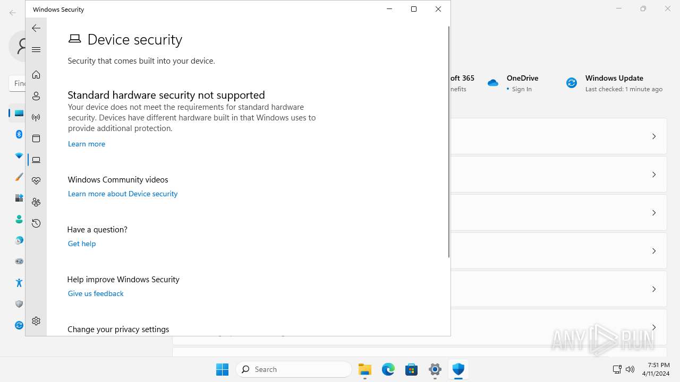
Task: Expand the sixth Settings row chevron
Action: tap(654, 327)
